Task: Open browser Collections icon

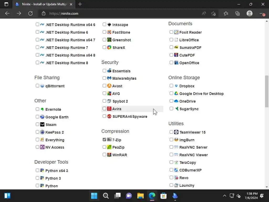Action: [x=237, y=13]
